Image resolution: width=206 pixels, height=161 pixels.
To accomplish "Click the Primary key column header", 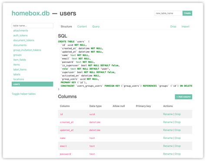I will (143, 106).
